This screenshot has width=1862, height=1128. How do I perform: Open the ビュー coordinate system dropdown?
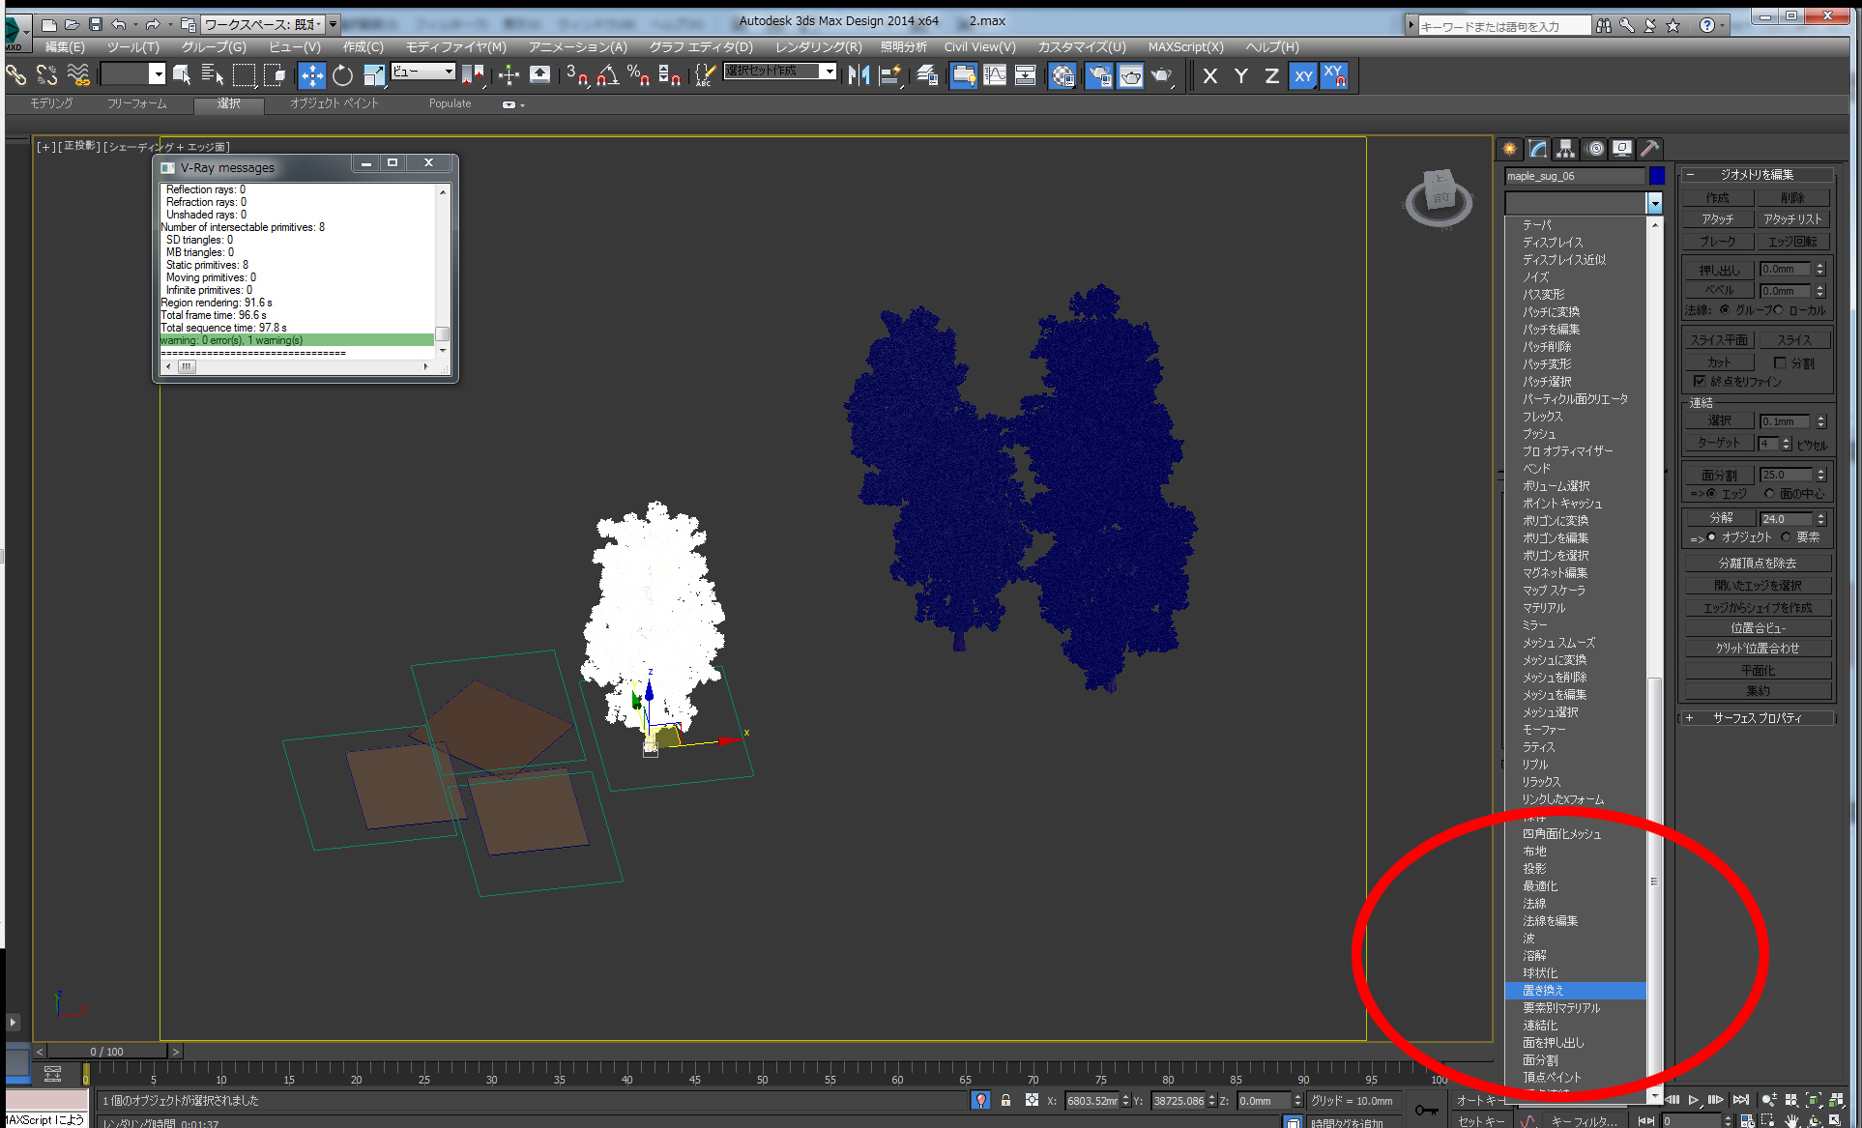click(x=423, y=72)
